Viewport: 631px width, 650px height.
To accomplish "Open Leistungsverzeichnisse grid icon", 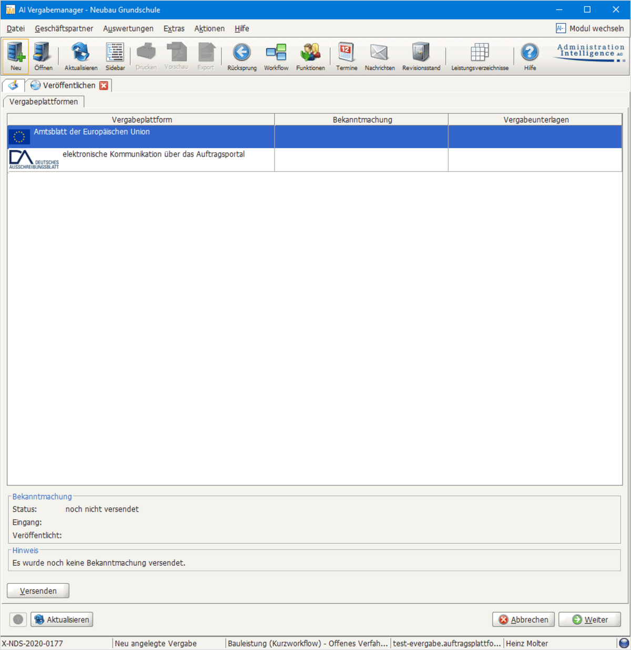I will 480,55.
